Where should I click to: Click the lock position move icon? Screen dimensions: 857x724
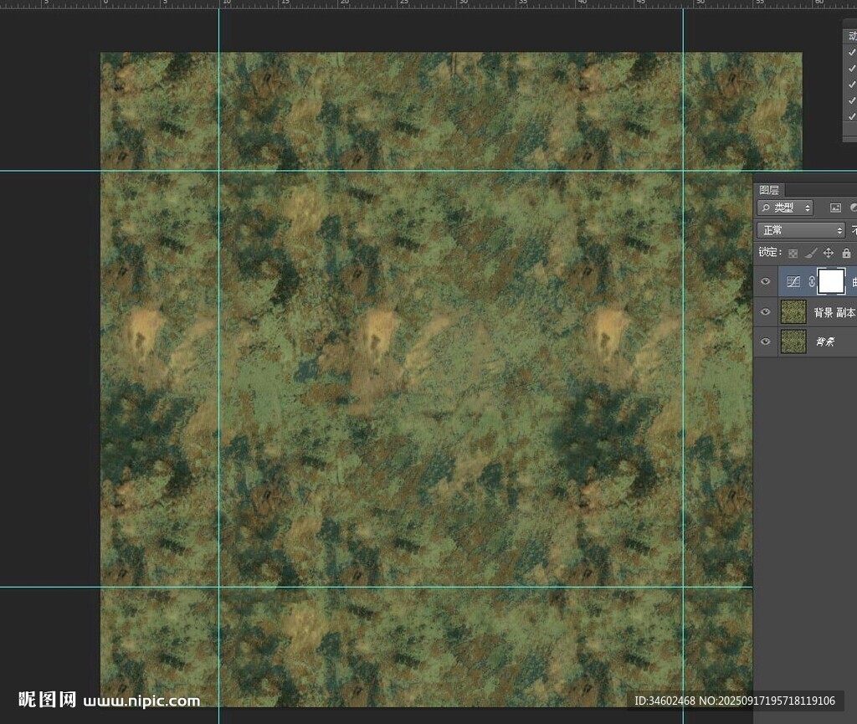[x=829, y=253]
